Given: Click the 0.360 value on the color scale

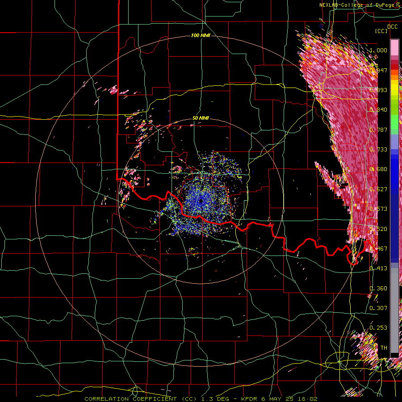Looking at the screenshot, I should [378, 289].
